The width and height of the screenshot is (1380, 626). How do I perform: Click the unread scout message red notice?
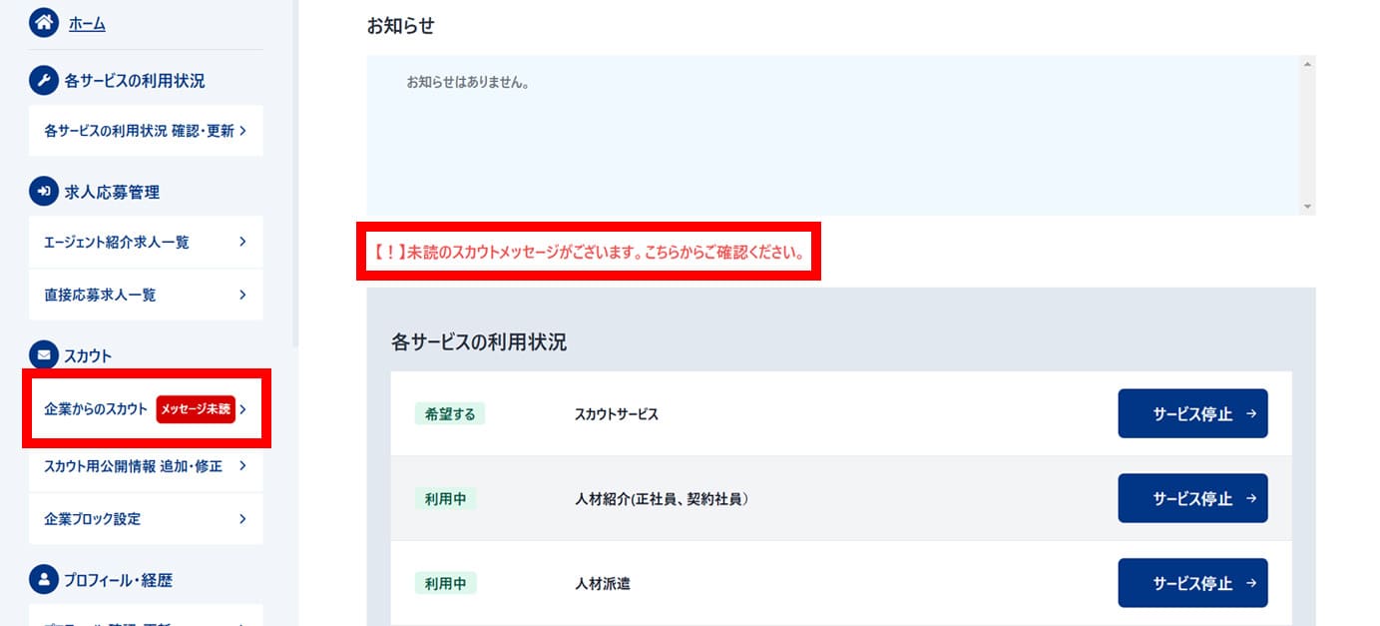tap(589, 252)
